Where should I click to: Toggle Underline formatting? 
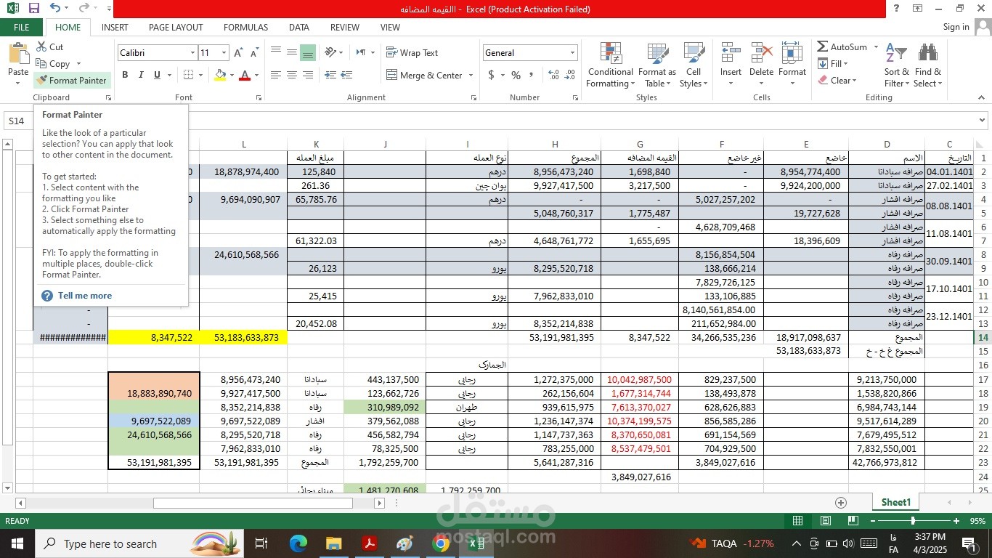coord(155,75)
